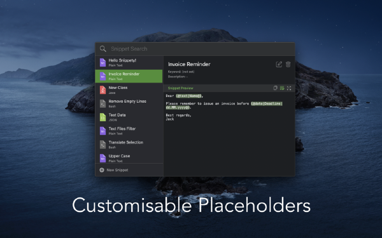The height and width of the screenshot is (238, 382).
Task: Click the Keyword: (not set) text
Action: point(181,72)
